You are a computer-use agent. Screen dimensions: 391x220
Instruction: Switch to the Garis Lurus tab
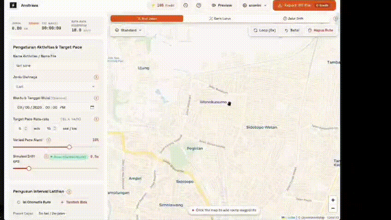click(x=220, y=18)
